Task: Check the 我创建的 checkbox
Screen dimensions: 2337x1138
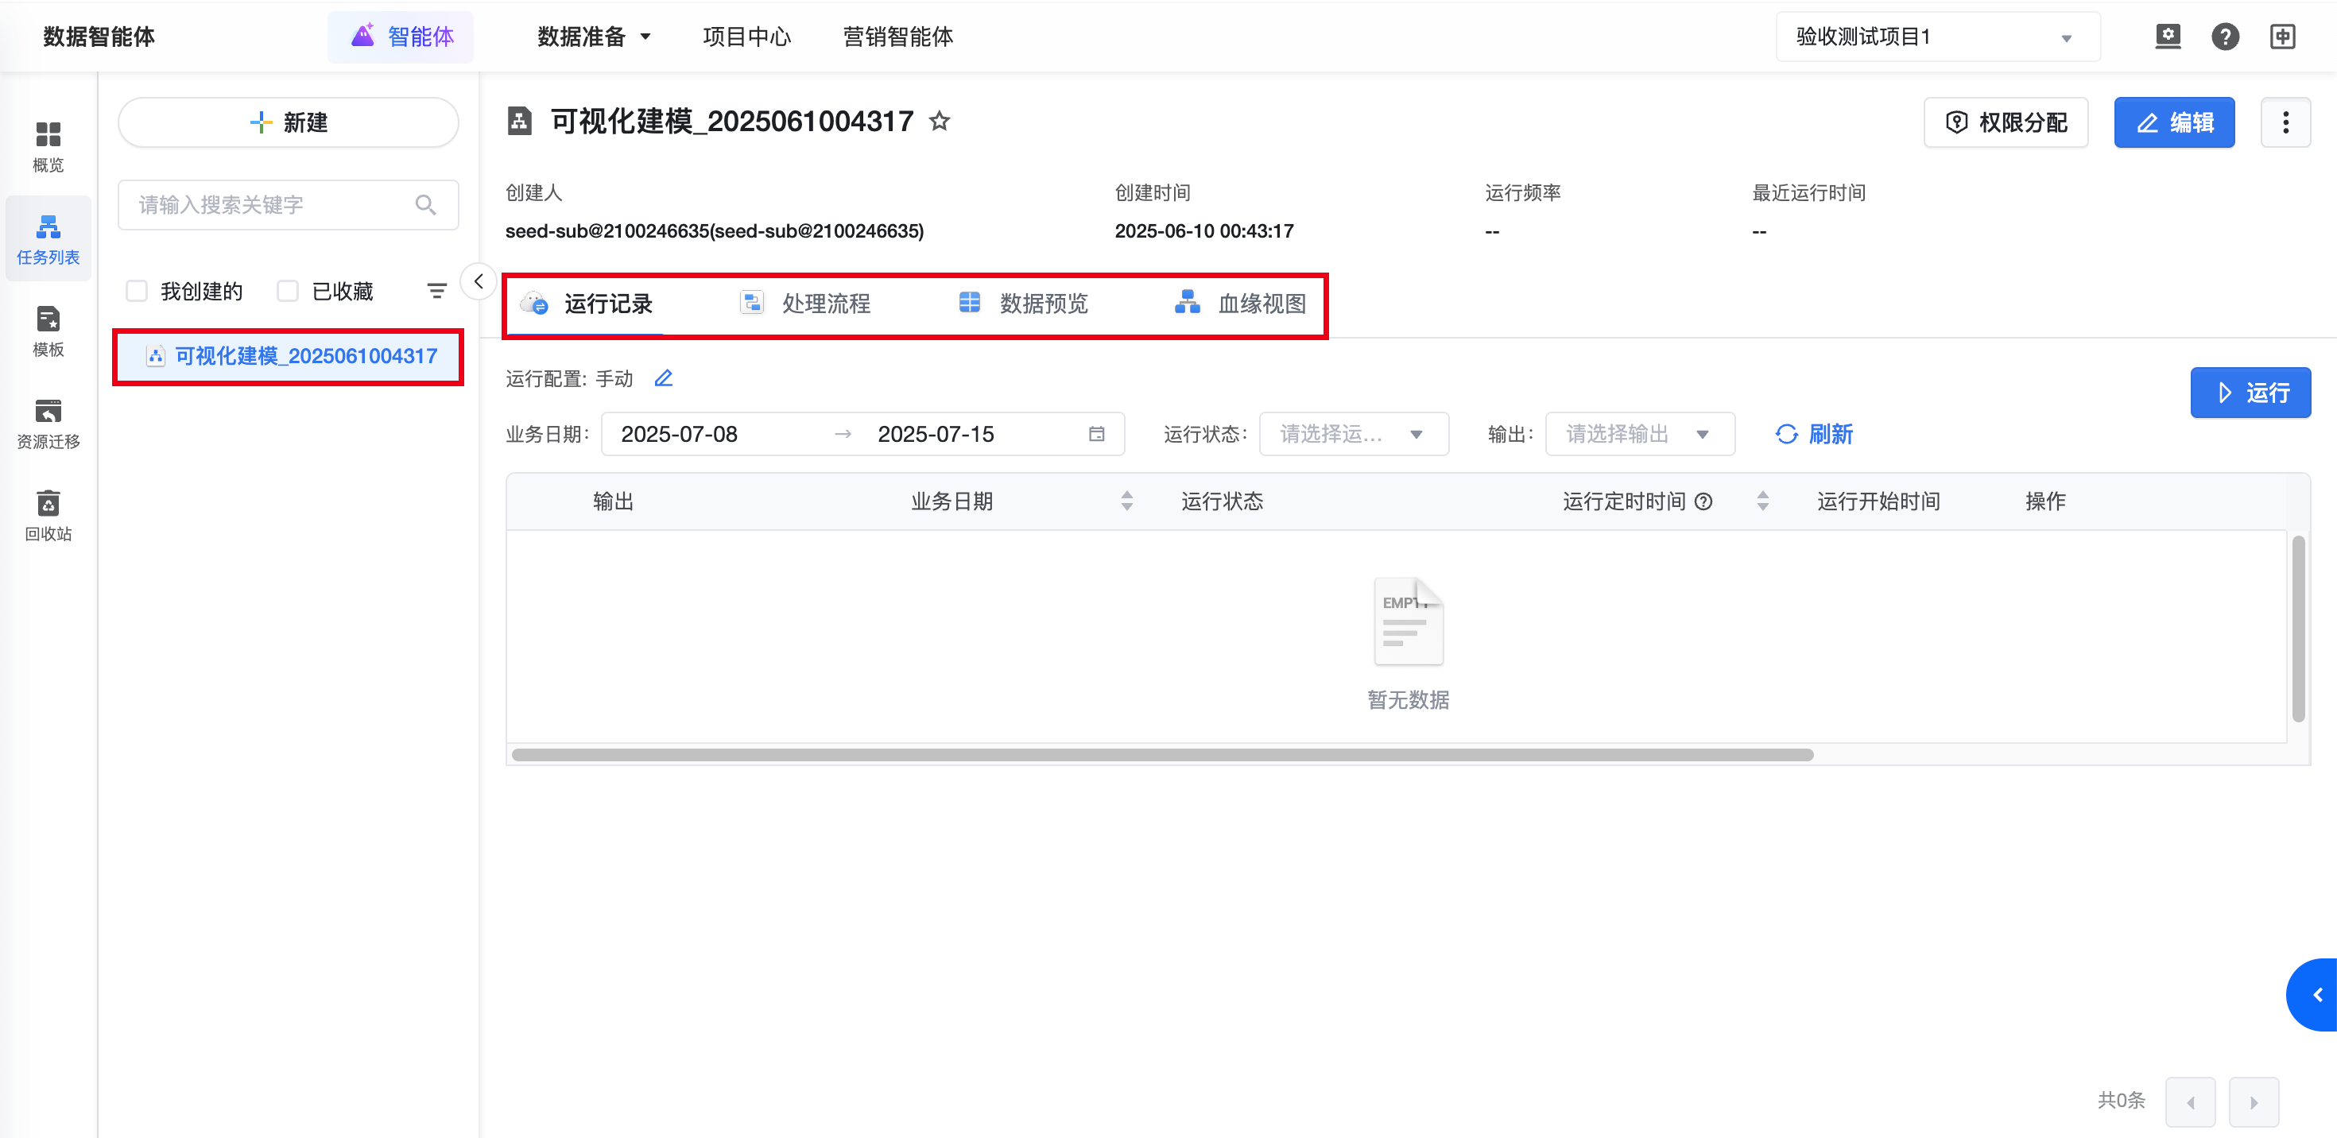Action: coord(137,291)
